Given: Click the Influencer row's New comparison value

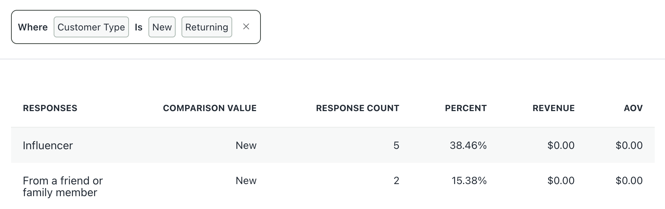Looking at the screenshot, I should pos(246,146).
